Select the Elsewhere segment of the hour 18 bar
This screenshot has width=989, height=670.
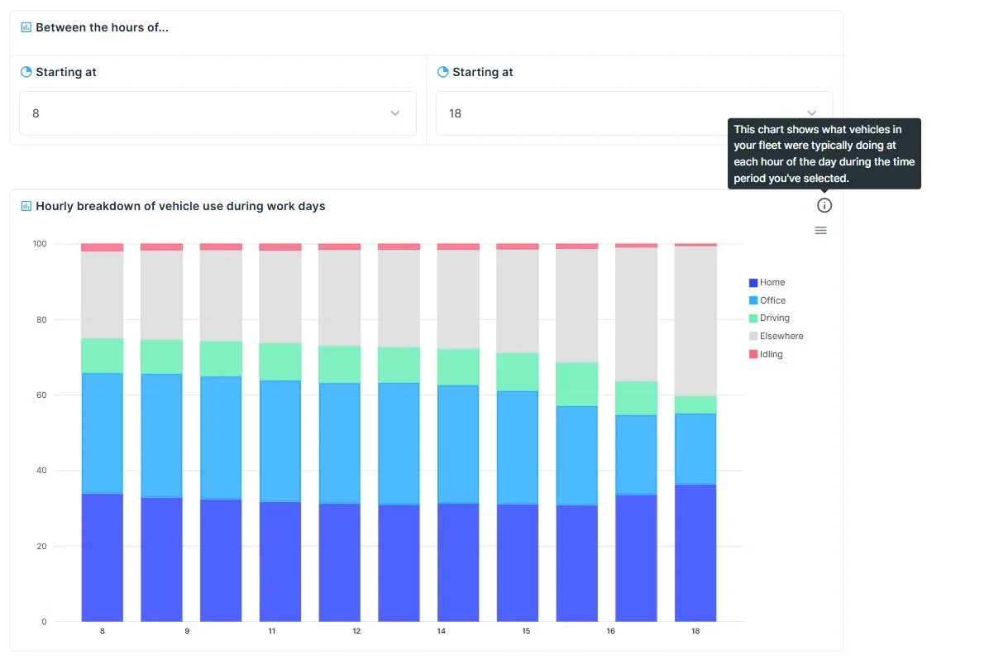click(x=695, y=321)
